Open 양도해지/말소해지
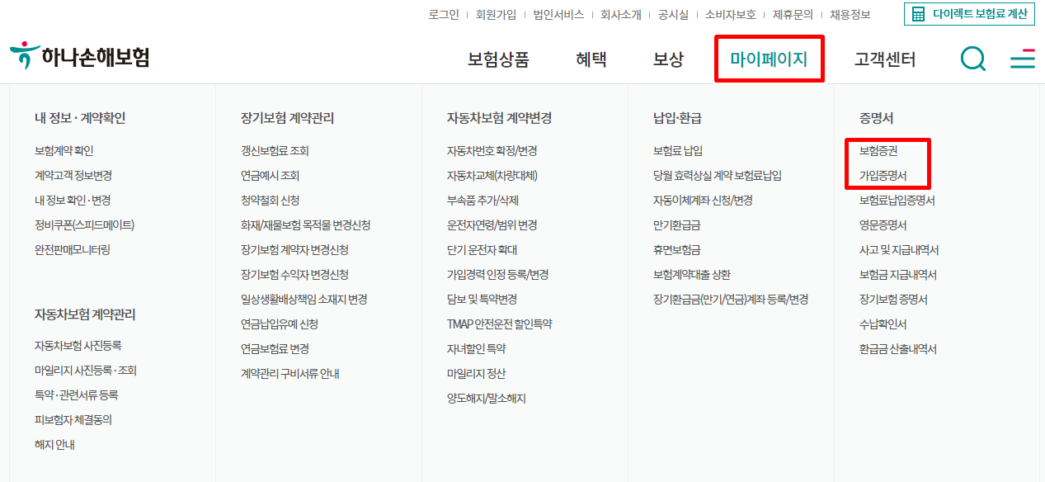Viewport: 1045px width, 482px height. (x=487, y=399)
